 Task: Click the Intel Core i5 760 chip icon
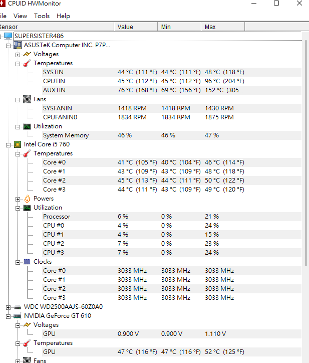tap(18, 144)
